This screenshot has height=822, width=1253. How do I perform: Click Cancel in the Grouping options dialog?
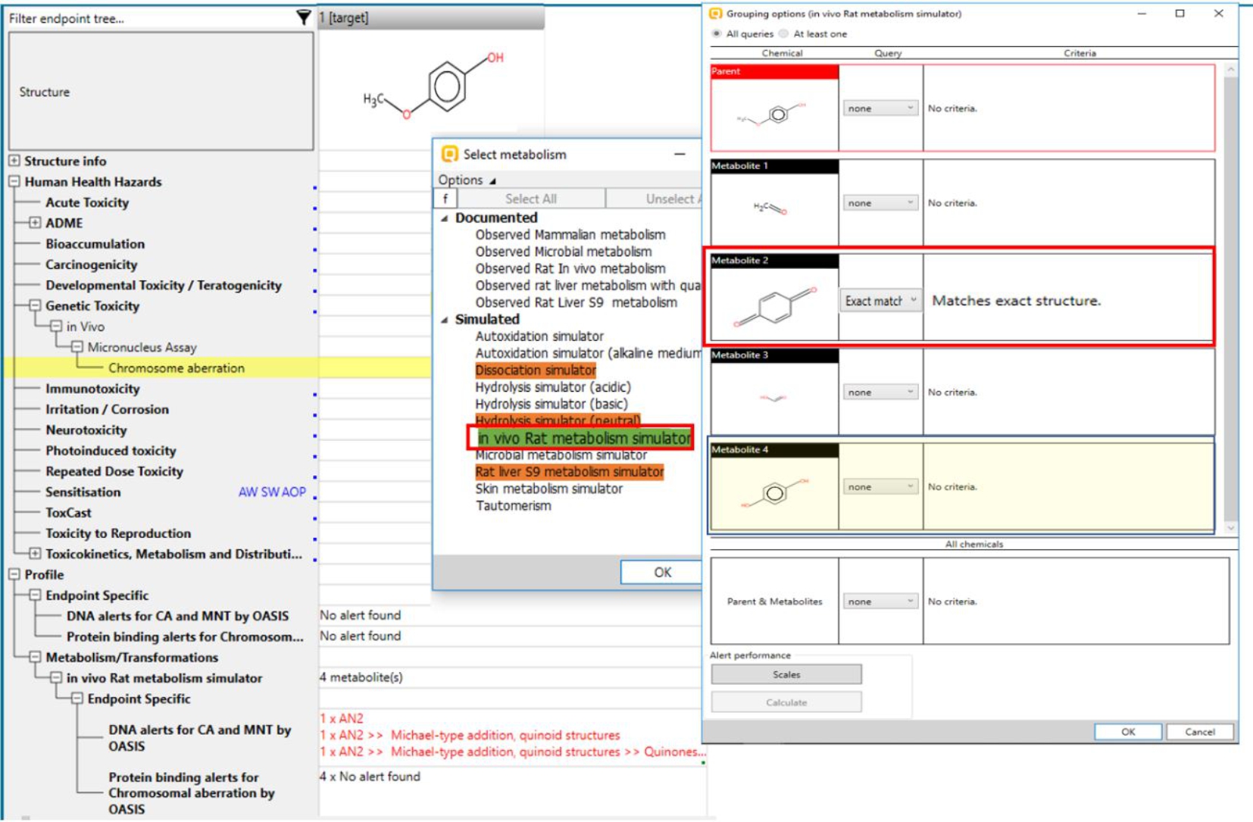1200,732
